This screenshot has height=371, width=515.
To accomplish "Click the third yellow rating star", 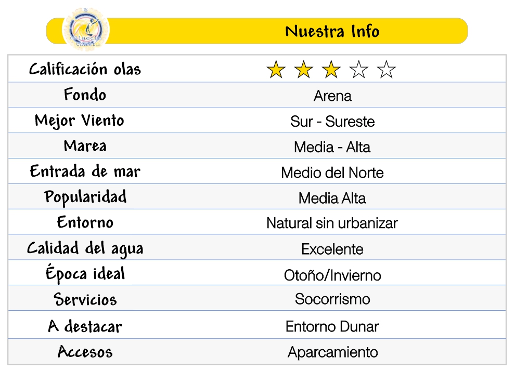I will [x=331, y=70].
